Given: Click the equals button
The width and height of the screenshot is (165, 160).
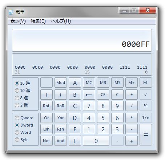Looking at the screenshot, I should [x=146, y=135].
